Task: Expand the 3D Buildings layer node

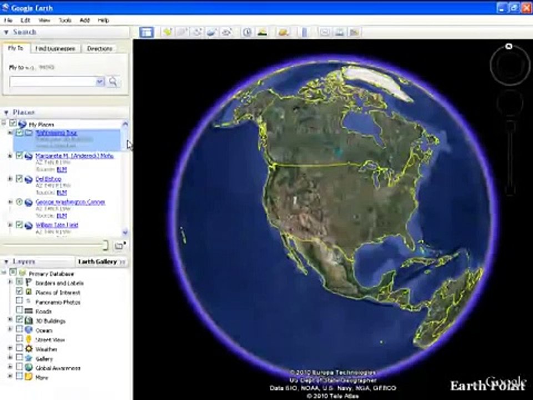Action: tap(10, 320)
